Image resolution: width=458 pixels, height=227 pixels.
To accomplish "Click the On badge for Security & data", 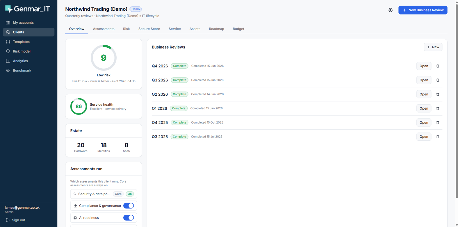I will pyautogui.click(x=130, y=194).
